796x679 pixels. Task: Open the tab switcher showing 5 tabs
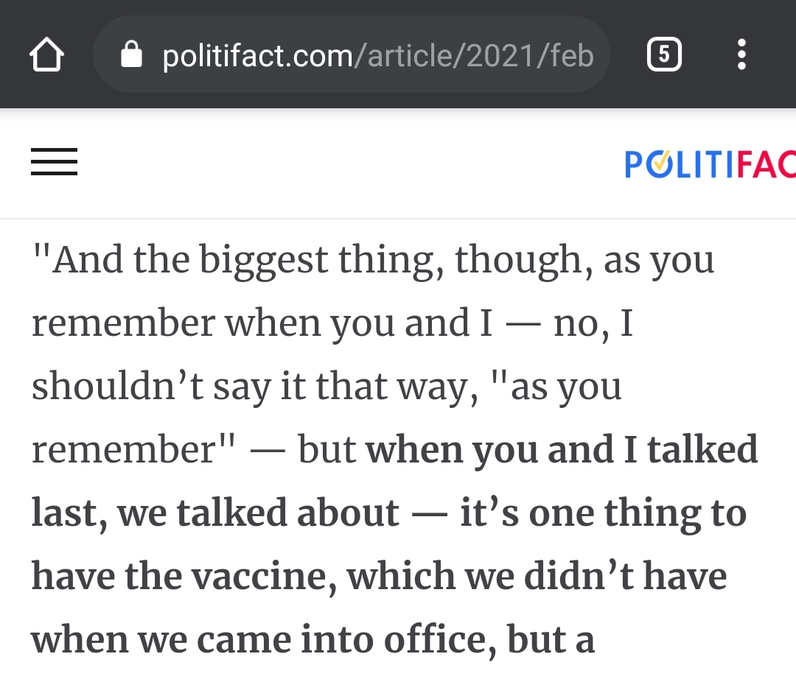point(664,54)
